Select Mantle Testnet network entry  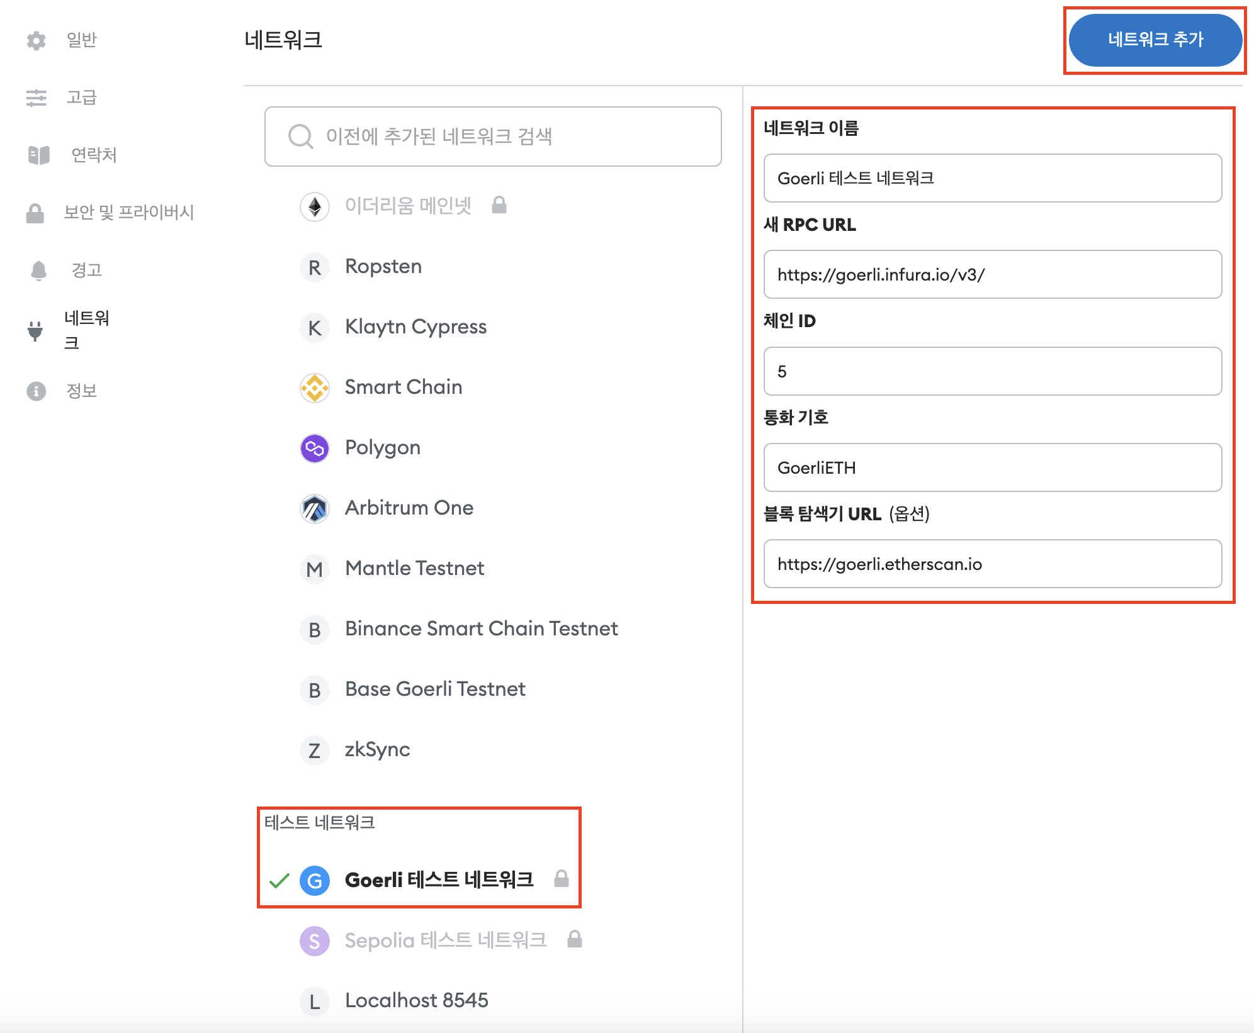coord(414,569)
